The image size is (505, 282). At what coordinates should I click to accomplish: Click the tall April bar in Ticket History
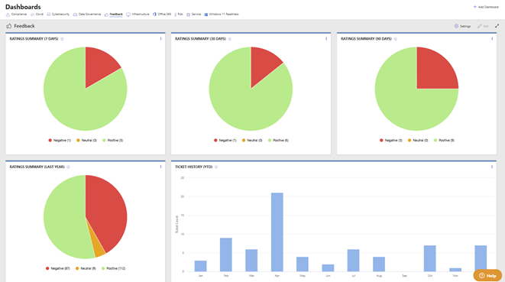277,232
